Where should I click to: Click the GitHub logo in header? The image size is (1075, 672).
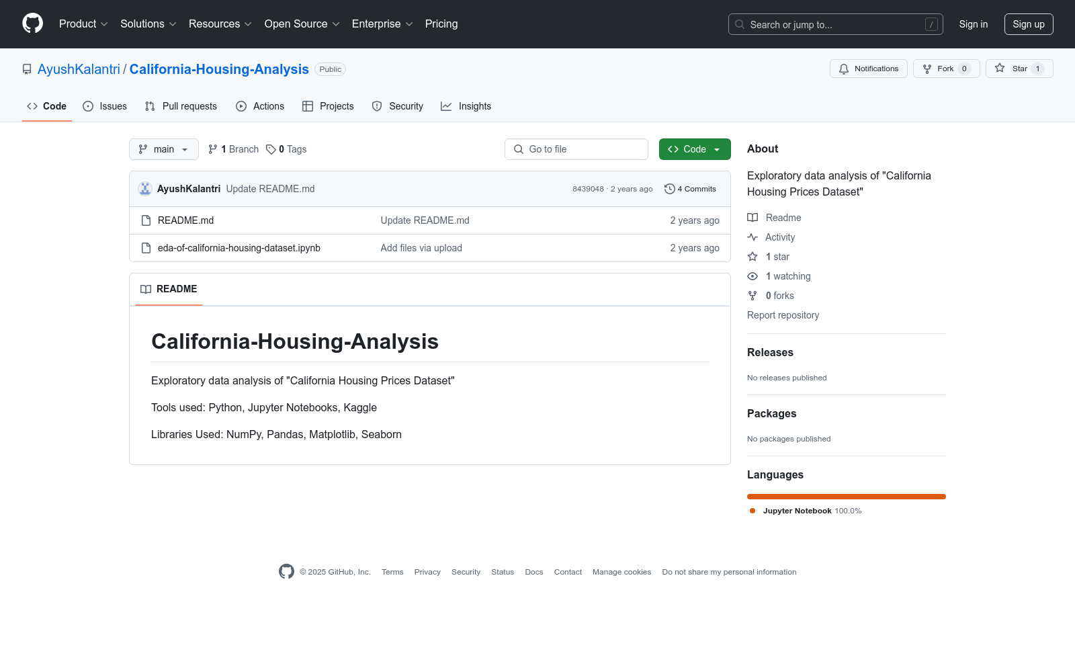(32, 24)
